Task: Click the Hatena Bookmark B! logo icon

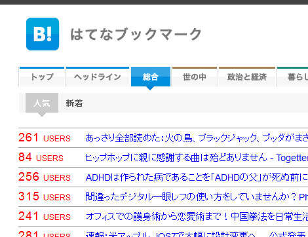Action: [43, 34]
